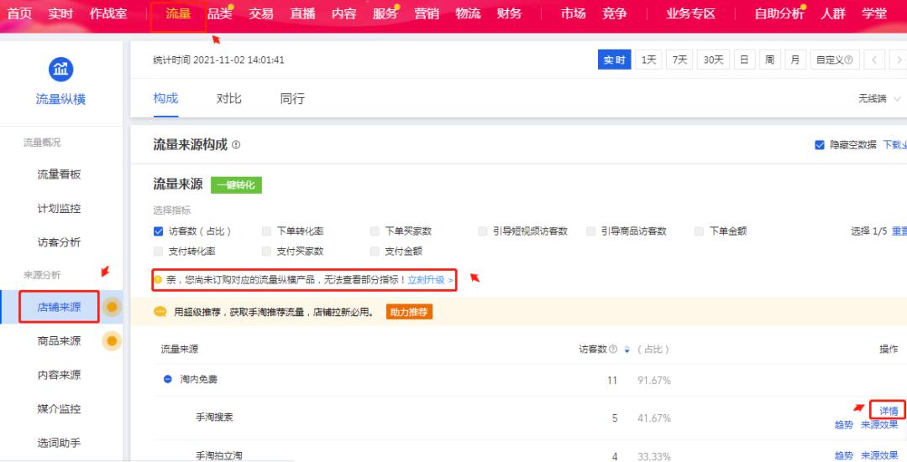This screenshot has height=462, width=907.
Task: Open the 流量 top menu
Action: (178, 14)
